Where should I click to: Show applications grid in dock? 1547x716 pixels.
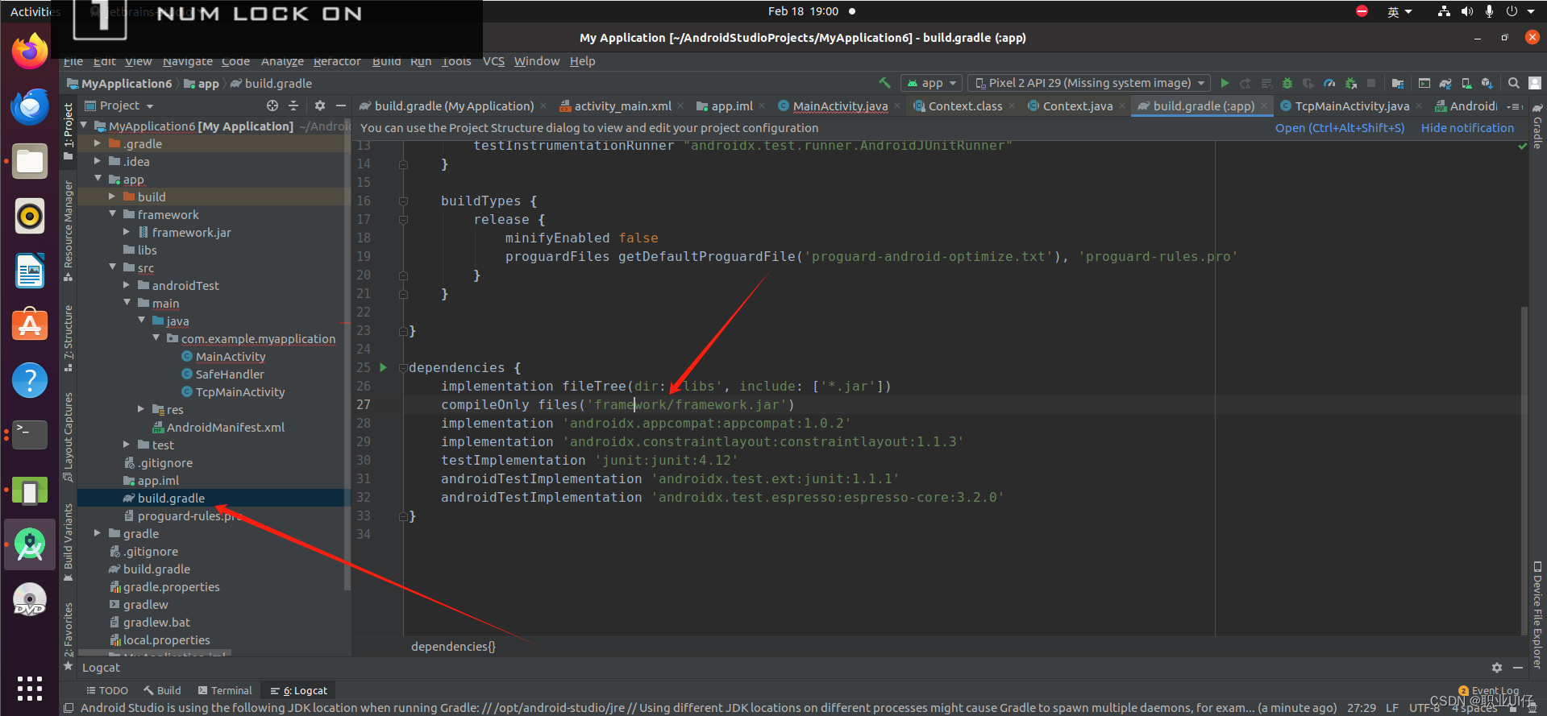(30, 689)
